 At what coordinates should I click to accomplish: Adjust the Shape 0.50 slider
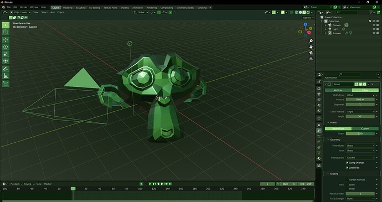click(x=360, y=133)
